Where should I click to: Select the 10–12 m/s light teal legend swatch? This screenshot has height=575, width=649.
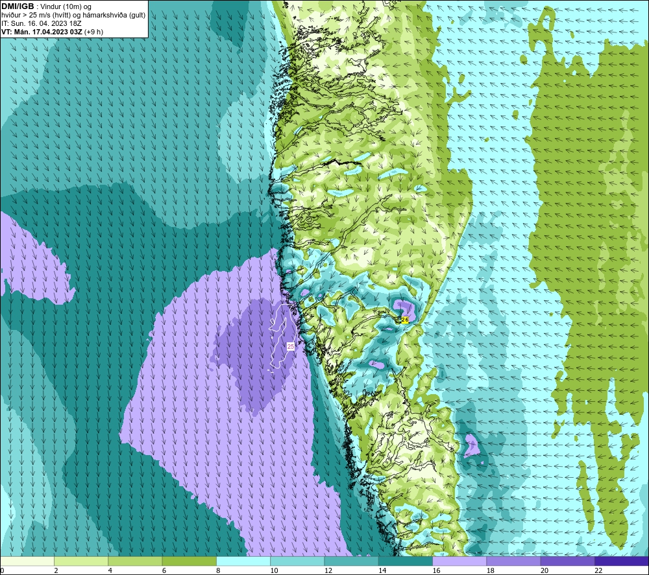click(297, 561)
